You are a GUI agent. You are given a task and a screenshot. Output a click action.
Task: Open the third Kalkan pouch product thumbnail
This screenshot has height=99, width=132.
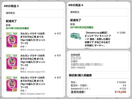pos(12,84)
